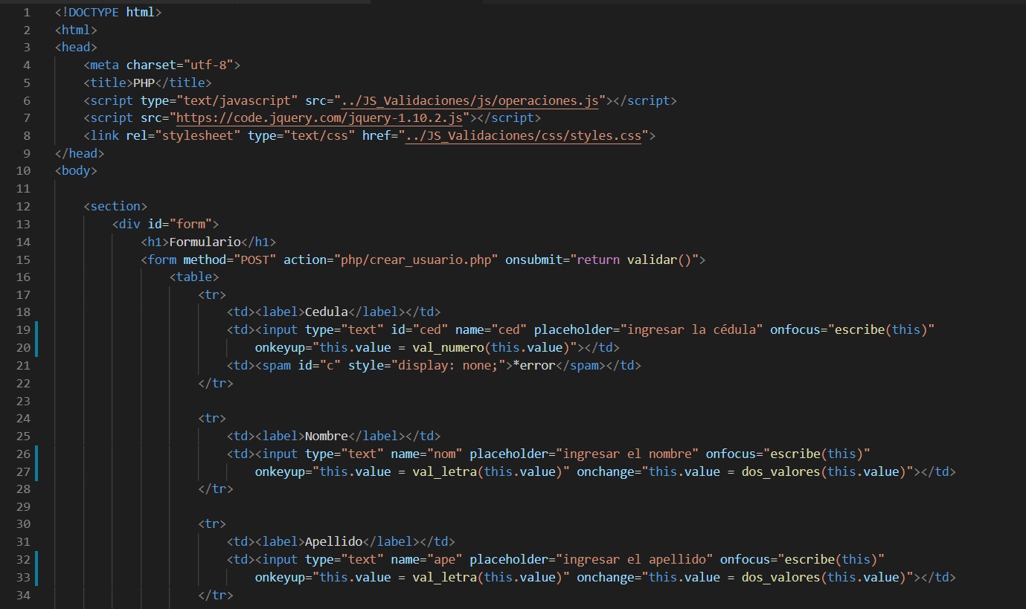Click the spam element with id c
This screenshot has height=609, width=1026.
(x=277, y=365)
